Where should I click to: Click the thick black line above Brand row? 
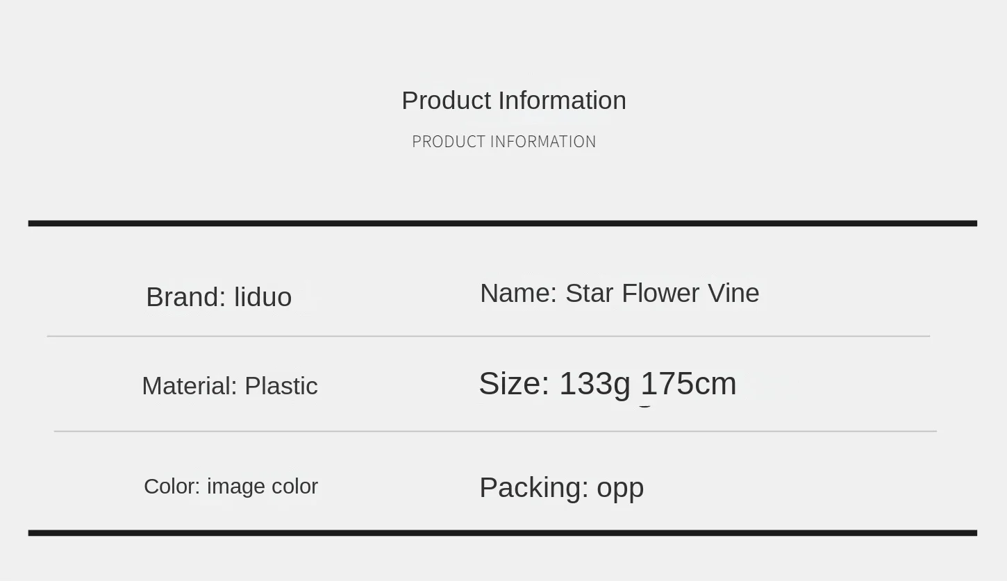pos(503,224)
